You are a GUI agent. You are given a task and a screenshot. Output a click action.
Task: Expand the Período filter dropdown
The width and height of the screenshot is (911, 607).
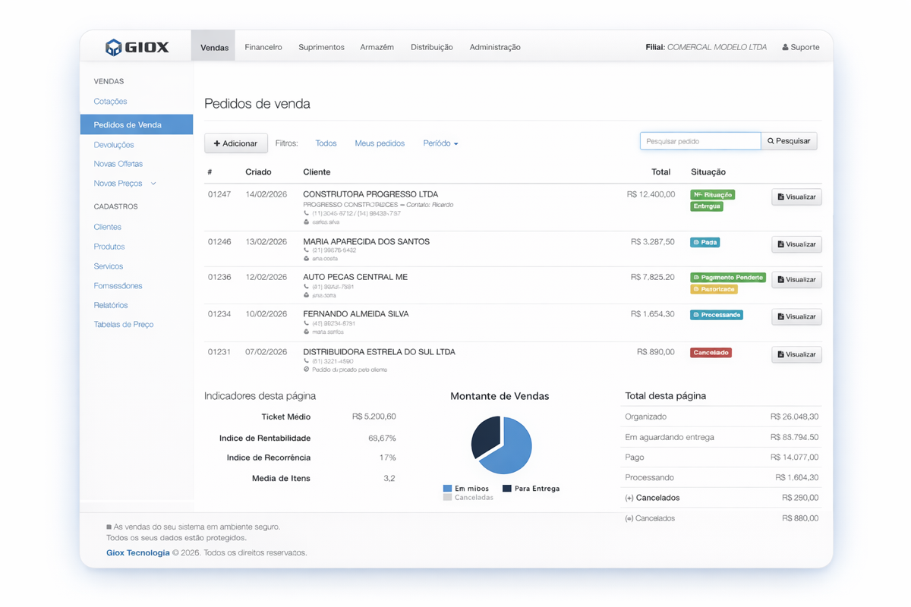coord(440,143)
